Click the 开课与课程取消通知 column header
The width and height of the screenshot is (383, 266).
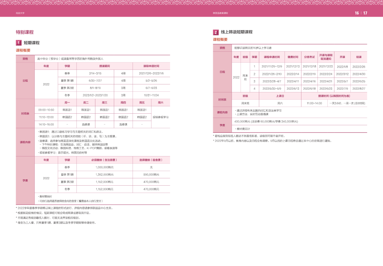point(326,57)
